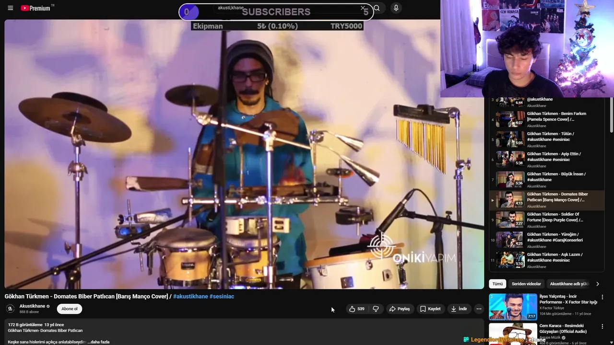Open voice search with the microphone icon
The width and height of the screenshot is (614, 345).
tap(396, 8)
